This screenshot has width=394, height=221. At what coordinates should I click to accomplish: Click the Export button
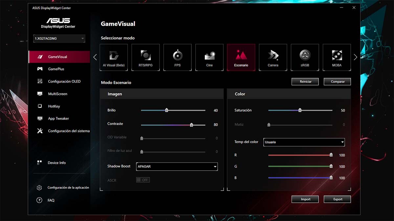click(x=337, y=199)
